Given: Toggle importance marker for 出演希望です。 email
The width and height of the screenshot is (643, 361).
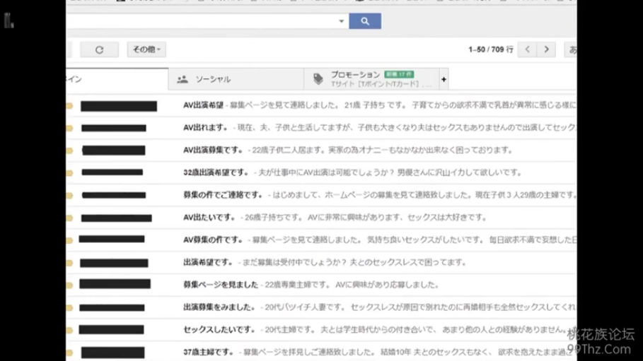Looking at the screenshot, I should pos(69,263).
